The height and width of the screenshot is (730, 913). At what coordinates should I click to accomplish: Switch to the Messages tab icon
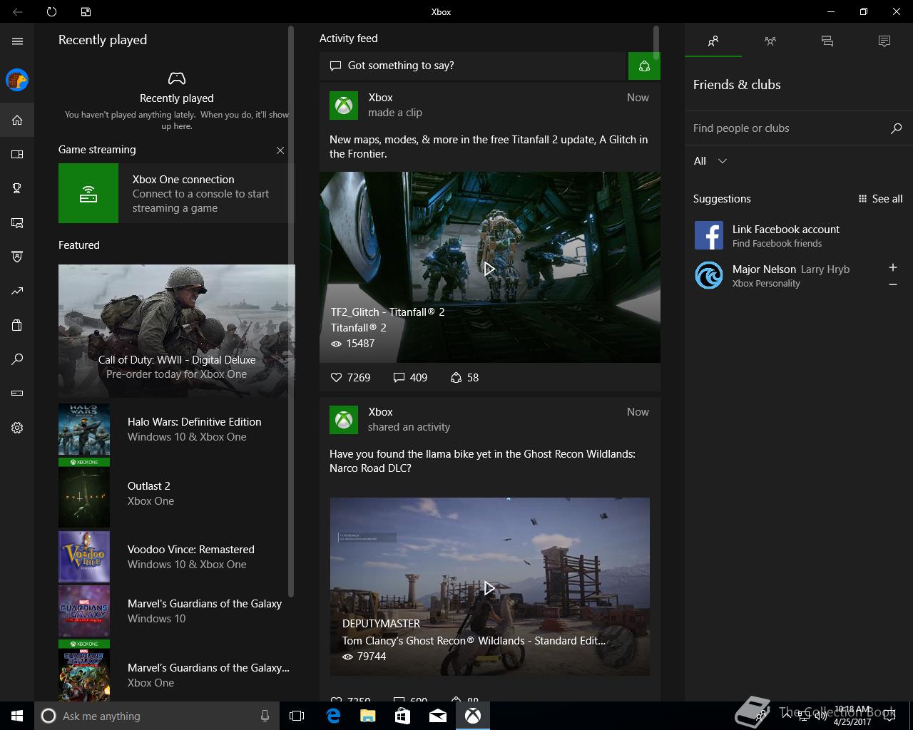click(827, 41)
